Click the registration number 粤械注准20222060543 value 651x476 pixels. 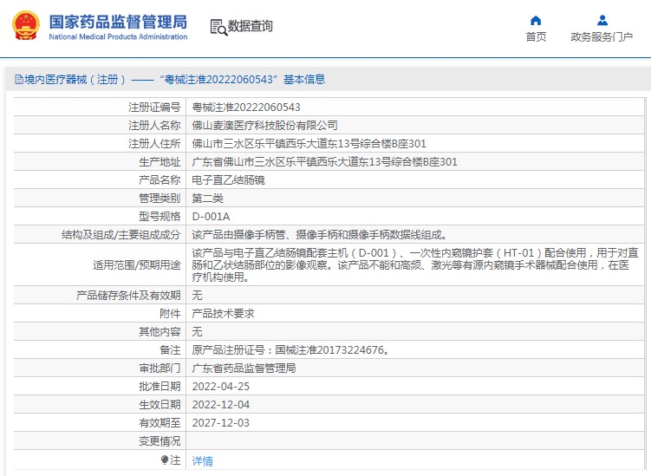pyautogui.click(x=246, y=107)
